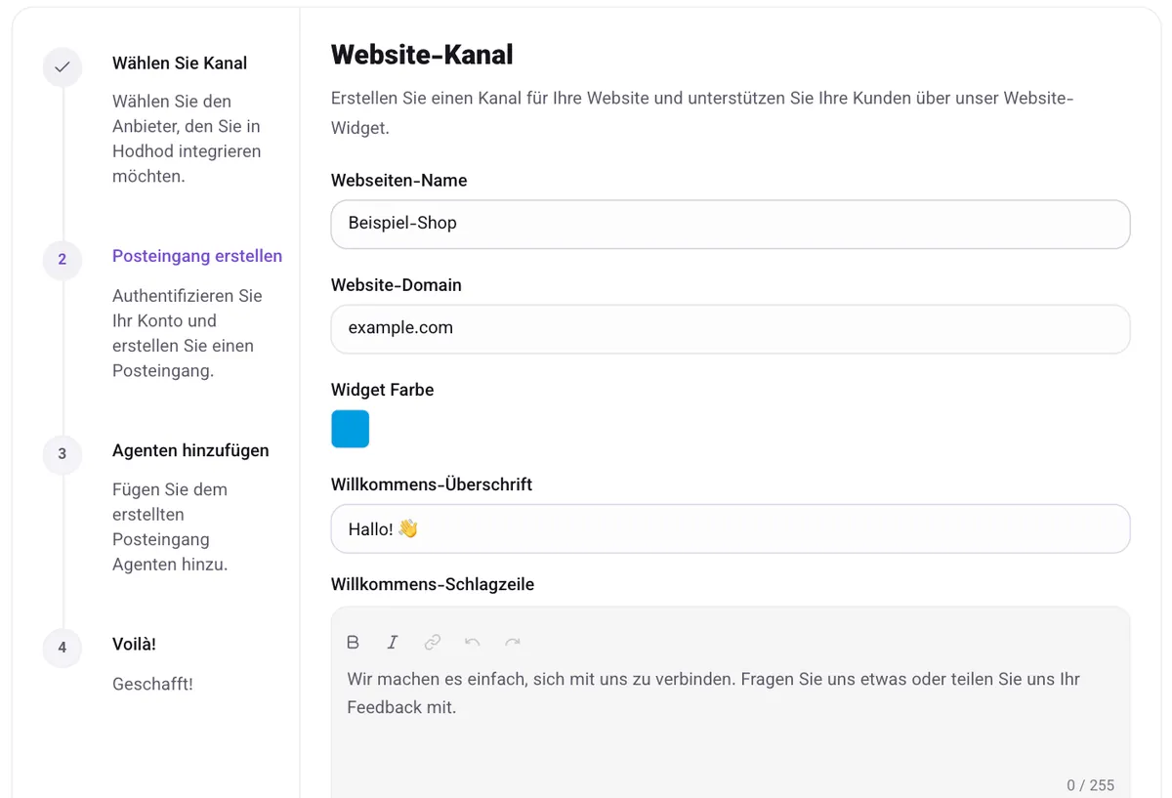1172x798 pixels.
Task: Select the description "Fügen Sie dem erstellten Posteingang"
Action: click(170, 526)
